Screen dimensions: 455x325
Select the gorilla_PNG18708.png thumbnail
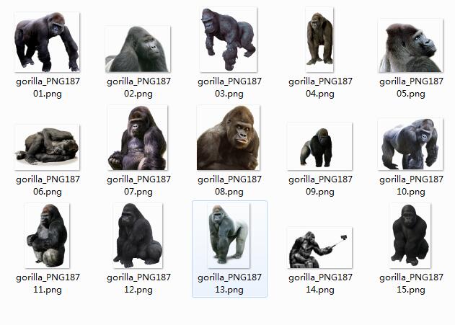tap(229, 138)
